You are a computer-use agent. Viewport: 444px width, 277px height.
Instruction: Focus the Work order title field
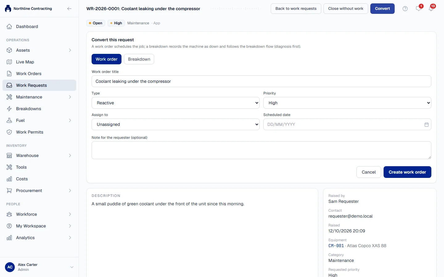[x=261, y=81]
